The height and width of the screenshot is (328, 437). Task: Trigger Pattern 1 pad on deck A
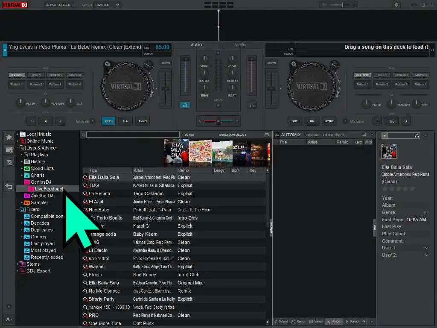(17, 84)
